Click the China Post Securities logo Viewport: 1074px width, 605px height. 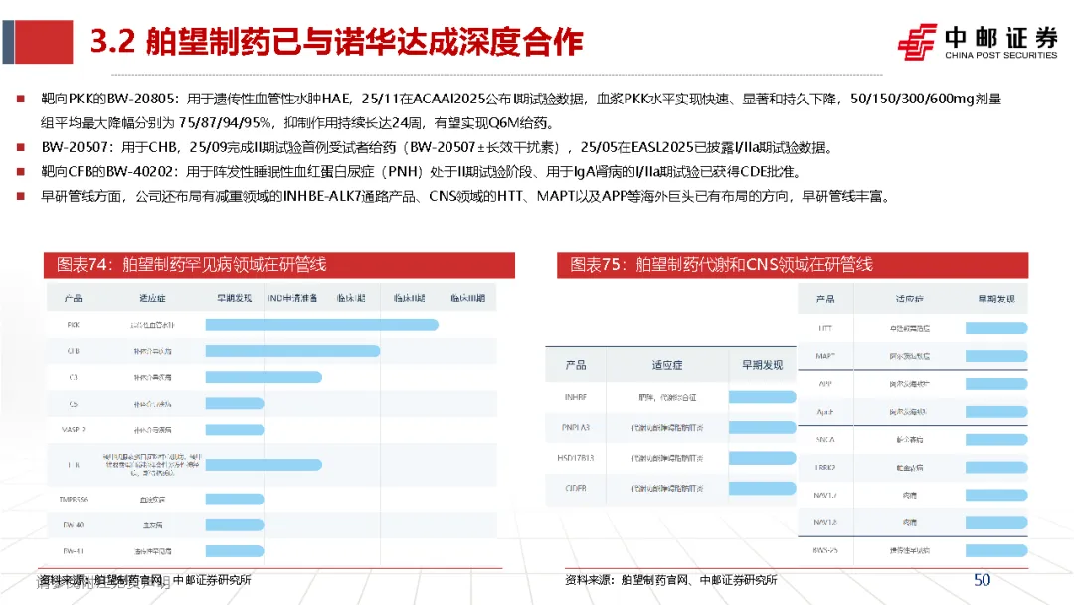(x=978, y=43)
